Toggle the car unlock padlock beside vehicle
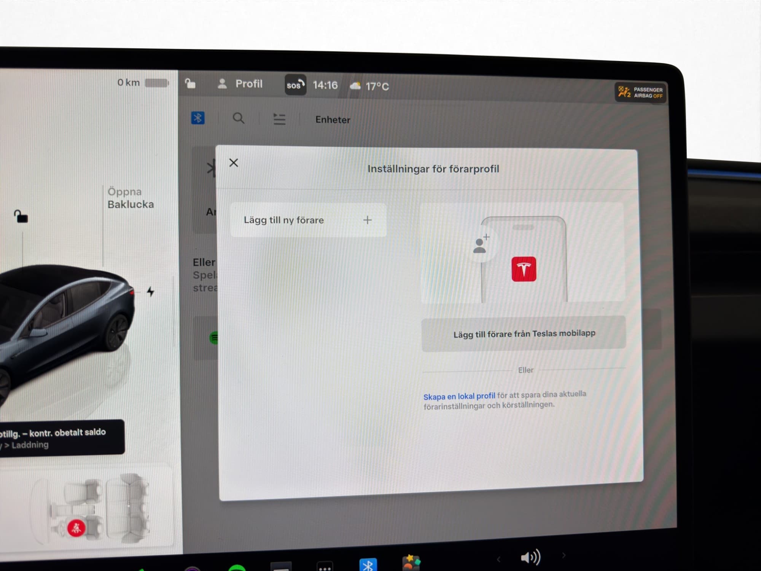Image resolution: width=761 pixels, height=571 pixels. 21,217
